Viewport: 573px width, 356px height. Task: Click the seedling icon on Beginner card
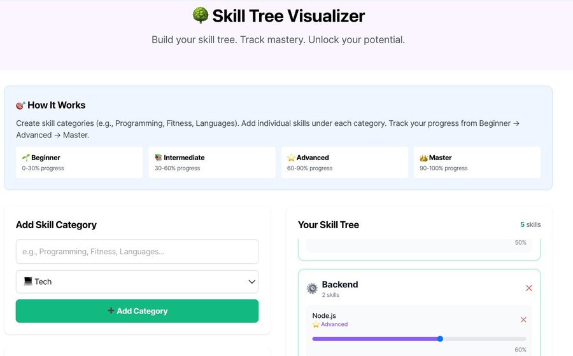point(25,158)
